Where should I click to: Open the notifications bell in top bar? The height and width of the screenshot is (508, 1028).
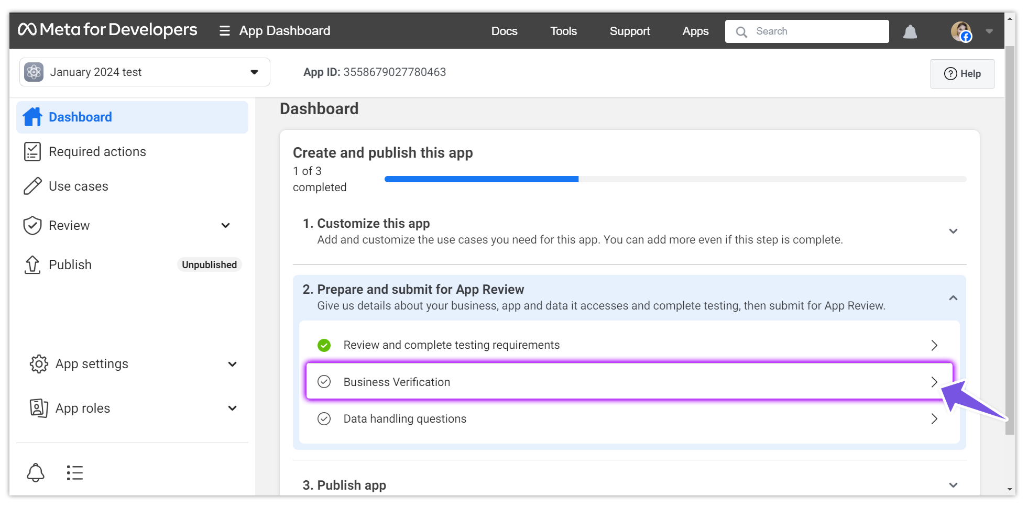pos(910,32)
